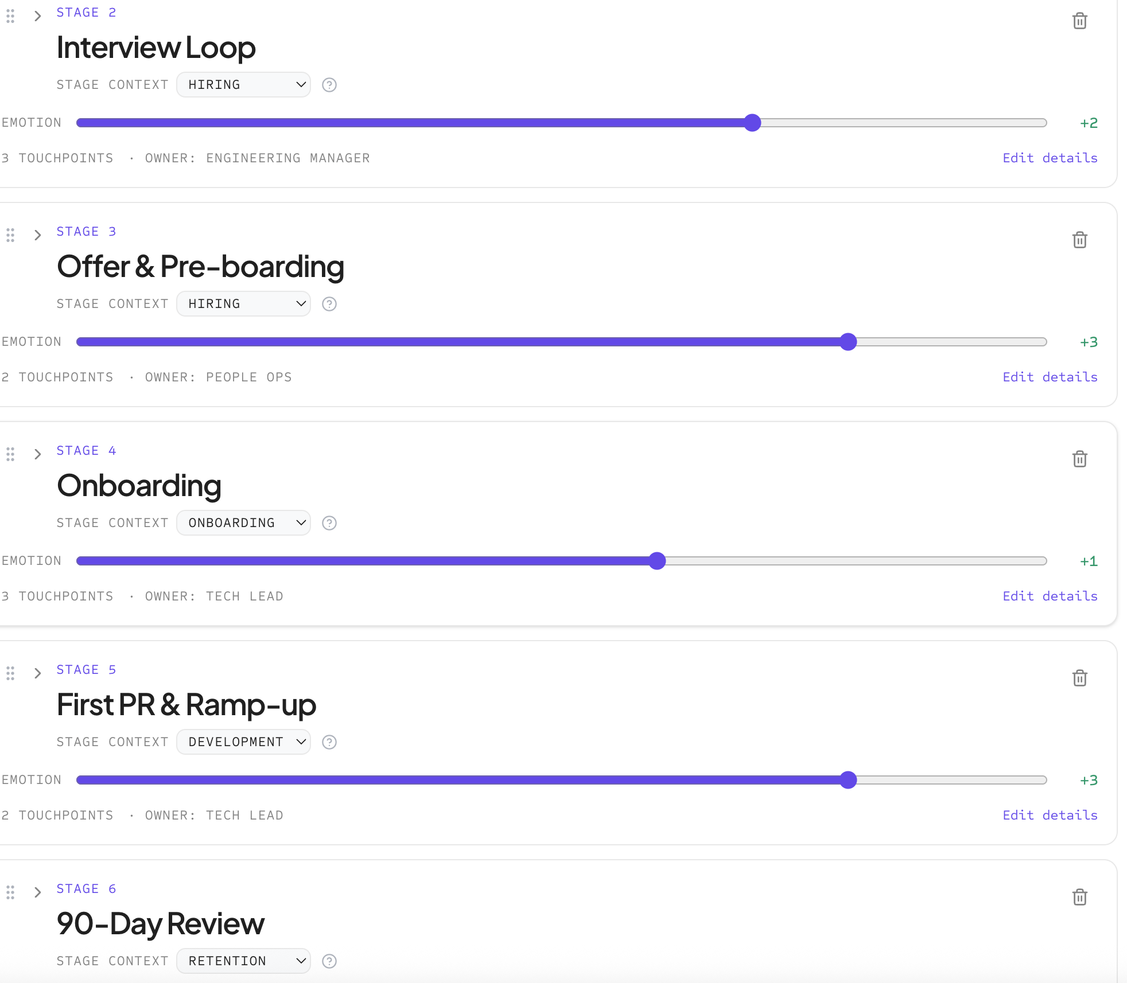1127x983 pixels.
Task: Click the Owner: People Ops text
Action: coord(218,377)
